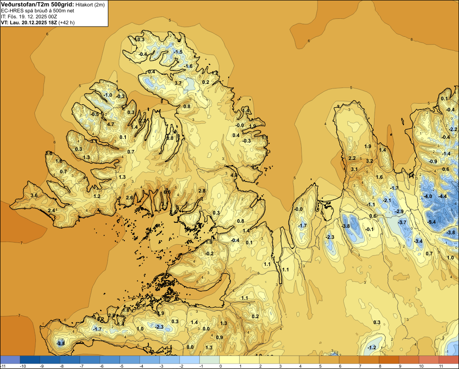Click the '2.6' temperature value
Screen dimensions: 459x369
coord(129,198)
